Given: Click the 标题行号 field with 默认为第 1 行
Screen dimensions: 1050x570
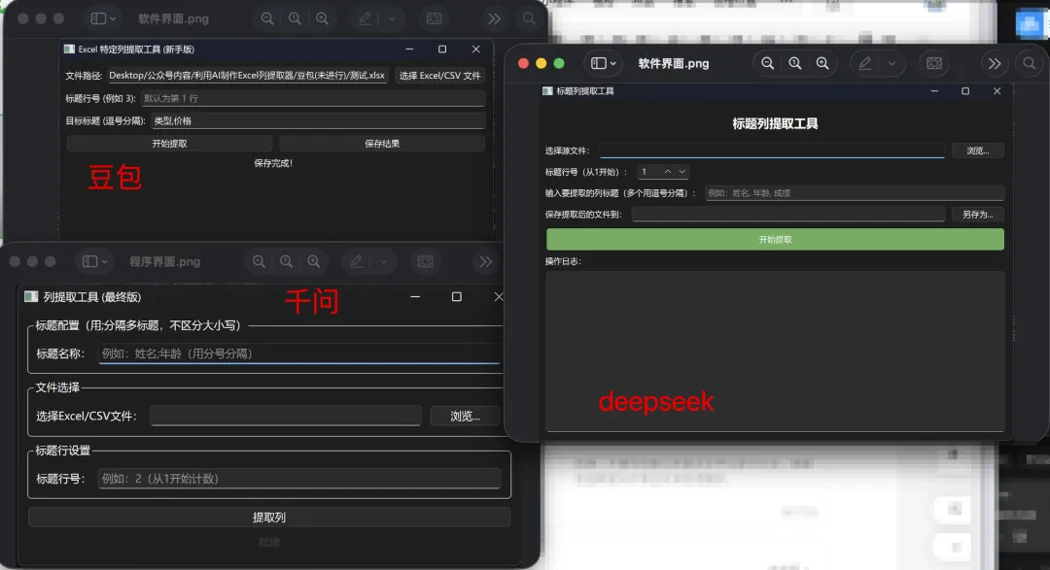Looking at the screenshot, I should pyautogui.click(x=313, y=98).
